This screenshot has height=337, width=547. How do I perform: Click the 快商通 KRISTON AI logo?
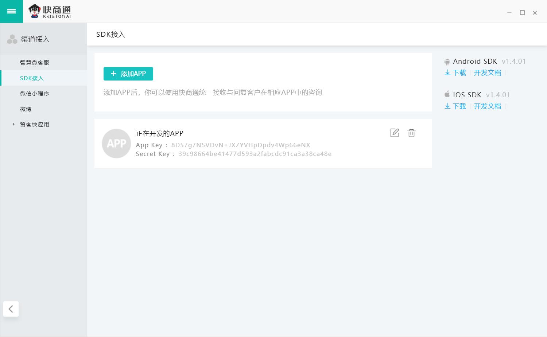pos(51,11)
